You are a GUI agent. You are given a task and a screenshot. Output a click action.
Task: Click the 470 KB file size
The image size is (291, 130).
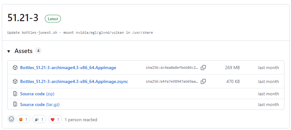233,82
